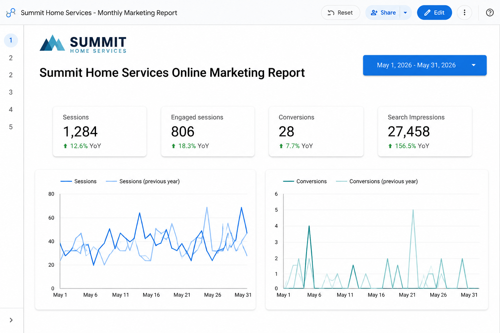Click the Looker Studio logo icon
Image resolution: width=500 pixels, height=333 pixels.
coord(11,13)
